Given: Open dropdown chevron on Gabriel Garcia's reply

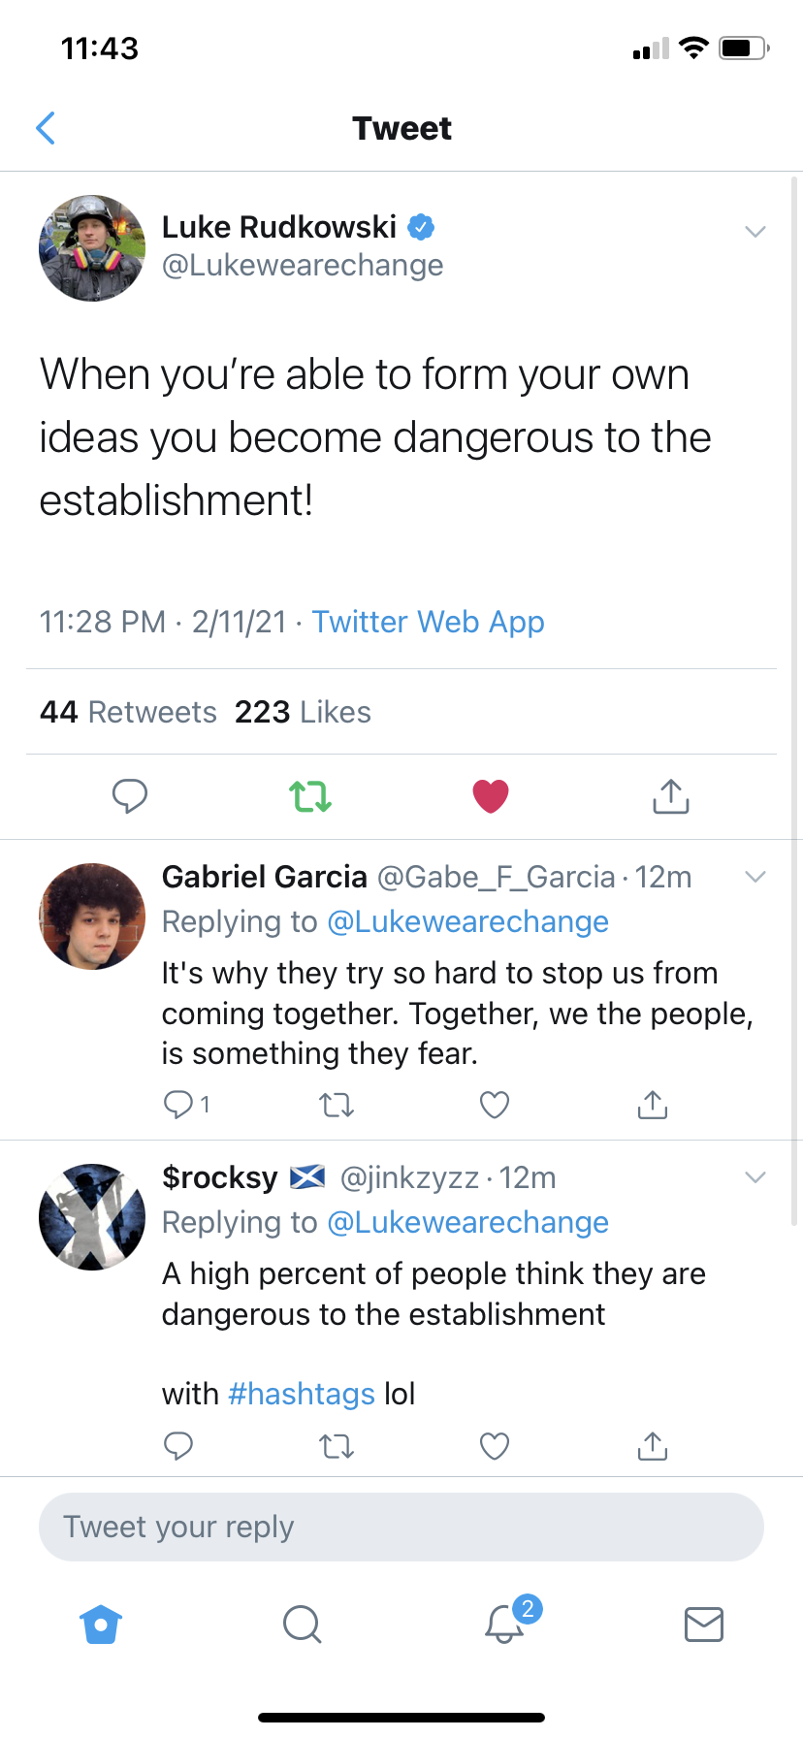Looking at the screenshot, I should pyautogui.click(x=755, y=877).
